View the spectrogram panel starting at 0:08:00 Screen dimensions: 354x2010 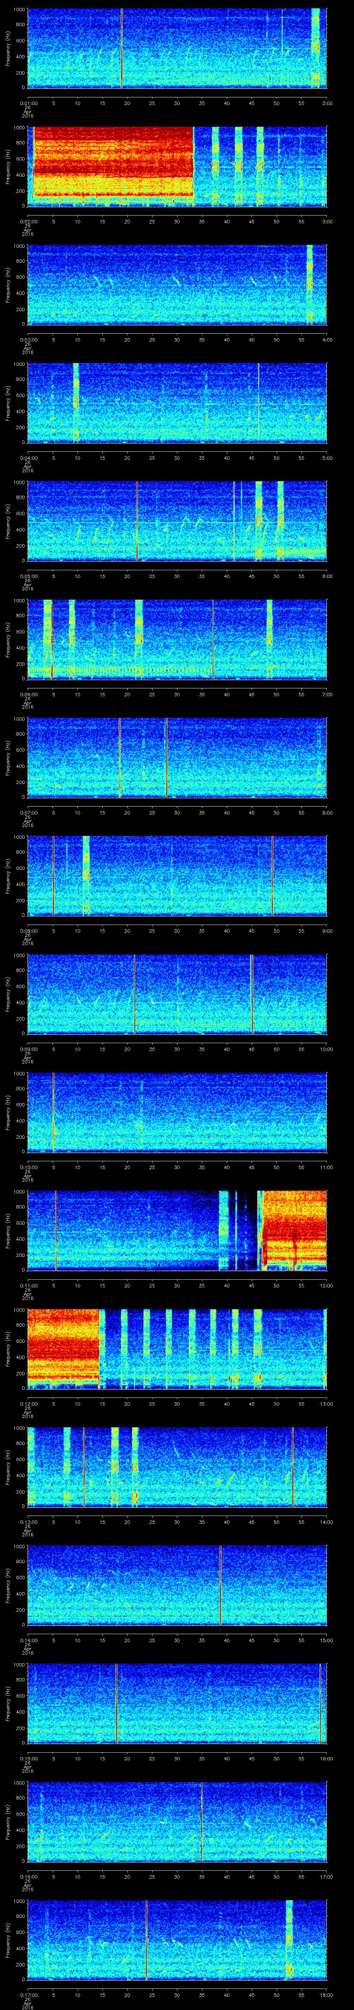(x=177, y=875)
